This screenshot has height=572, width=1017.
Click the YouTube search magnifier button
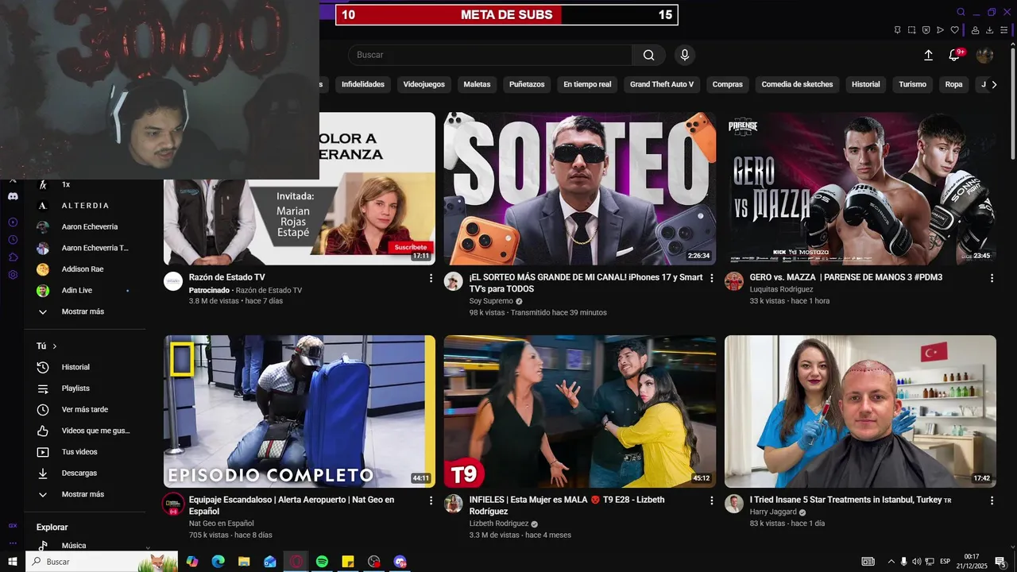click(x=649, y=55)
